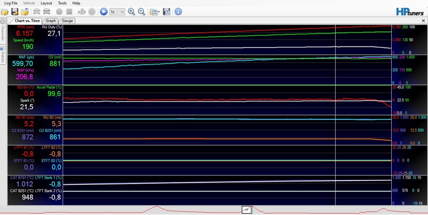Select the Speed (km/h) channel label
The width and height of the screenshot is (428, 215).
tap(23, 40)
